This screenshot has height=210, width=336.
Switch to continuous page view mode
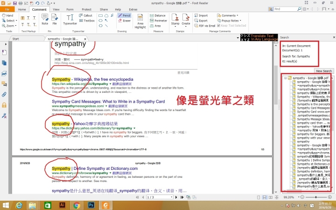[x=265, y=197]
